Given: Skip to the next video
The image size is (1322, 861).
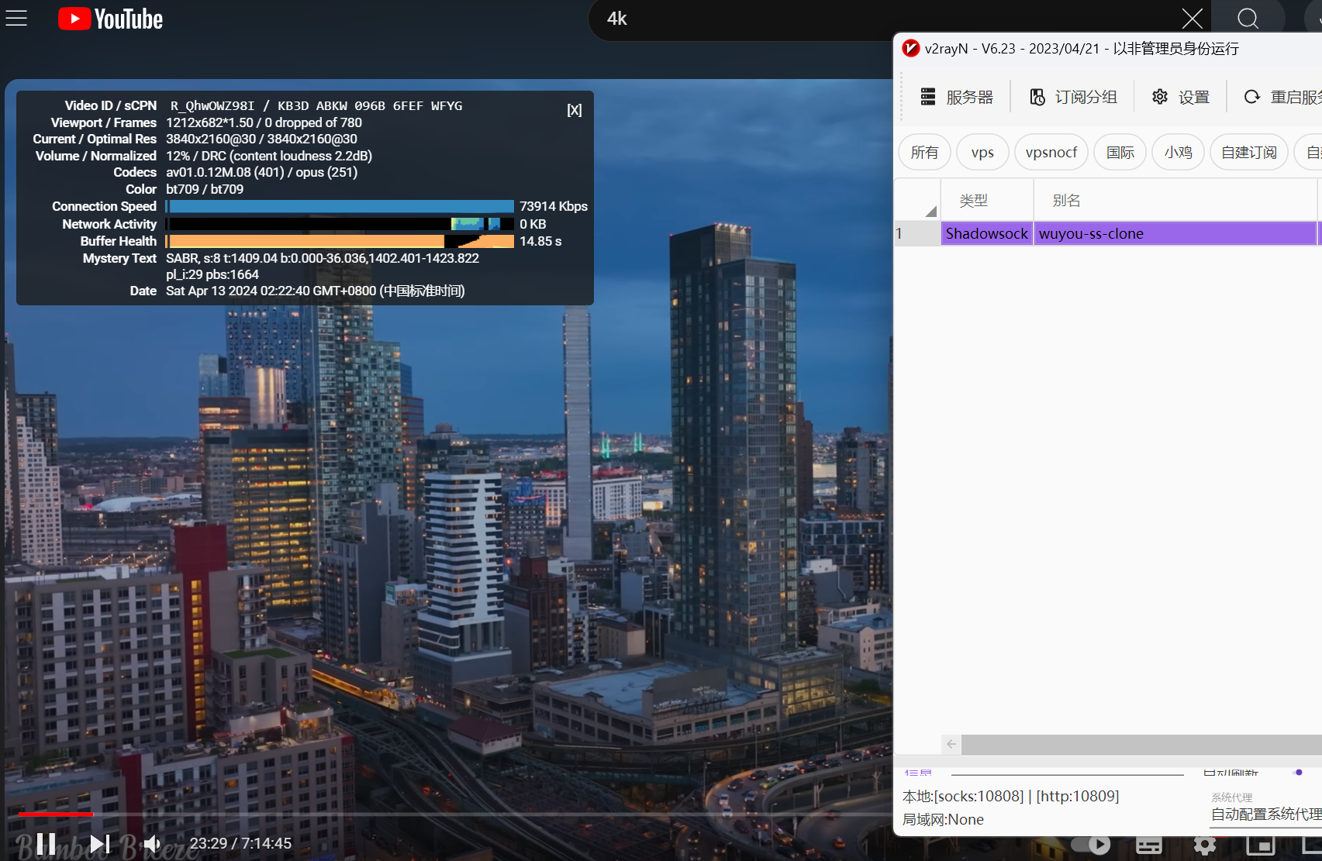Looking at the screenshot, I should pos(99,843).
